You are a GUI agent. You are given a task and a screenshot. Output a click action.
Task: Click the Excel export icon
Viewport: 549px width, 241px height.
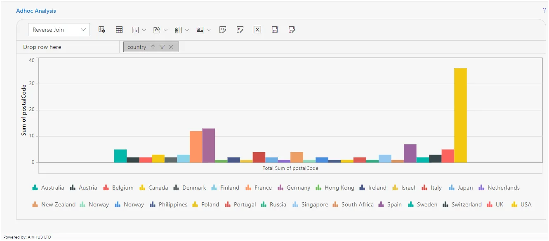[x=257, y=30]
